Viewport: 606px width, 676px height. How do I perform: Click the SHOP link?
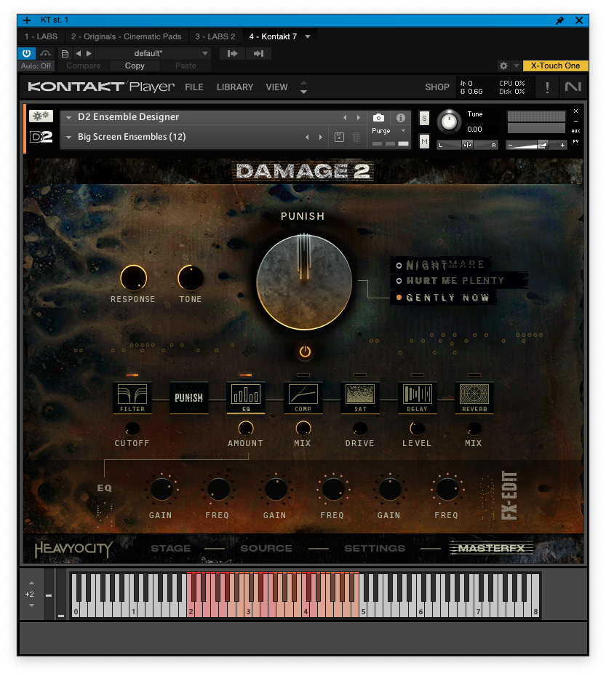click(437, 87)
